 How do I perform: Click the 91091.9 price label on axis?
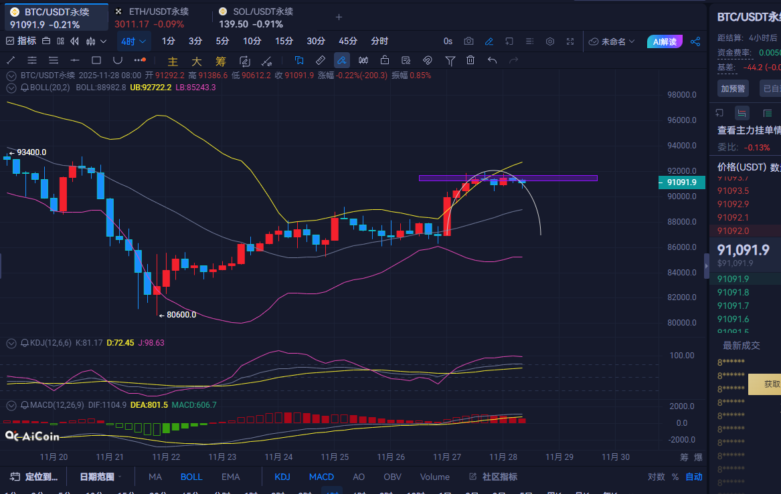click(681, 182)
